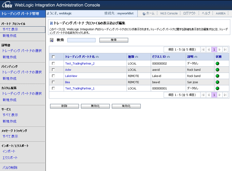Click the 有効化 enable button
The image size is (232, 171).
point(126,106)
